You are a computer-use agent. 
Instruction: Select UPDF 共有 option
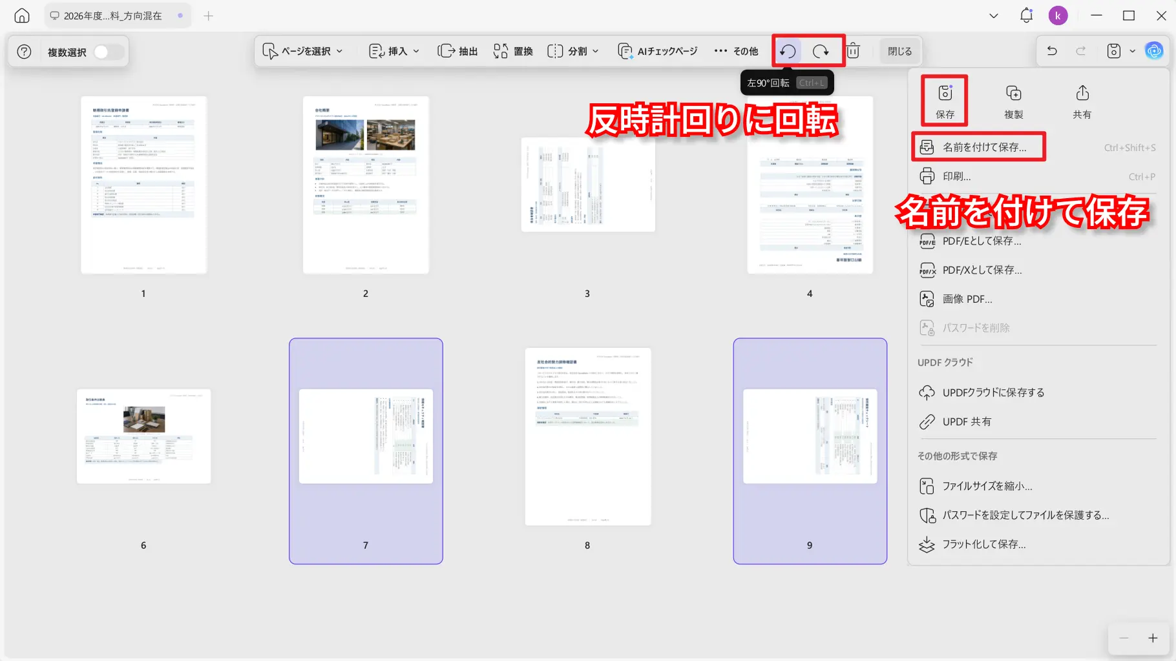[x=1036, y=422]
